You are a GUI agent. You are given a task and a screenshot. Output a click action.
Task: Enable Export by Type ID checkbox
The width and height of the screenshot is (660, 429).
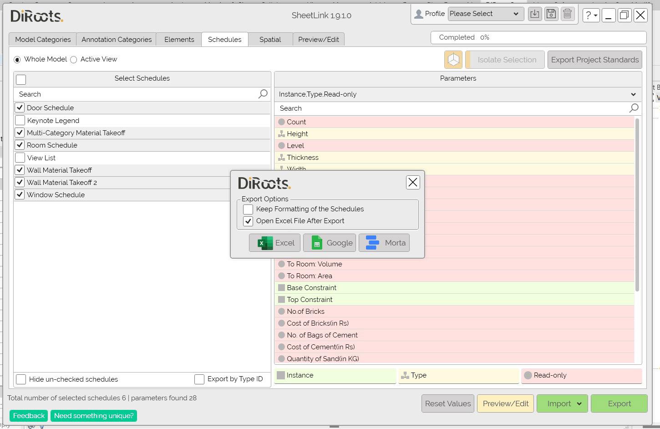(x=199, y=379)
